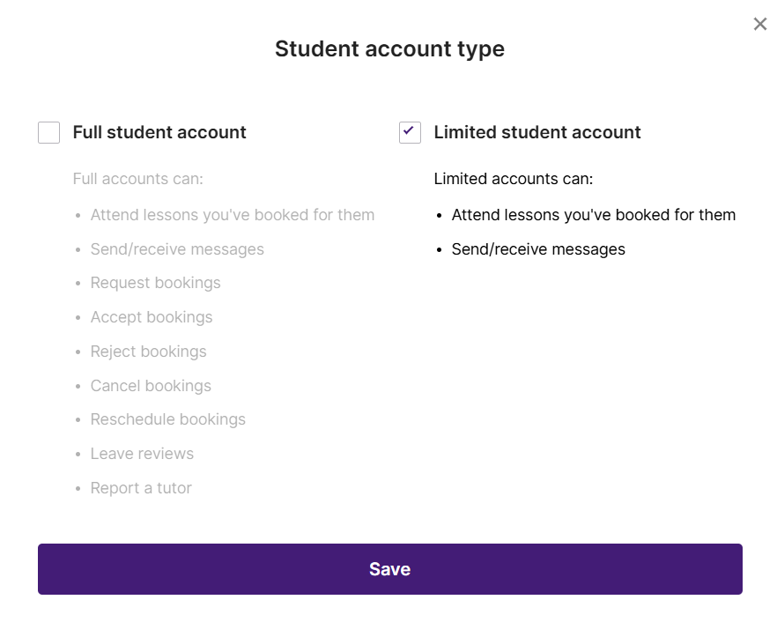Click the "Full student account" heading label
The image size is (777, 622).
click(x=159, y=133)
